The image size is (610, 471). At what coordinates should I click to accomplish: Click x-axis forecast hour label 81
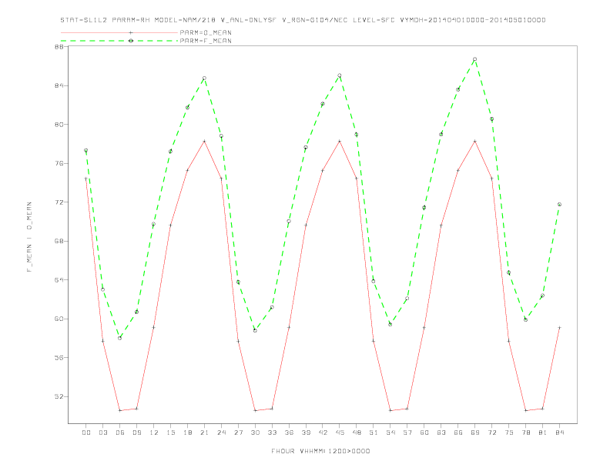coord(543,433)
